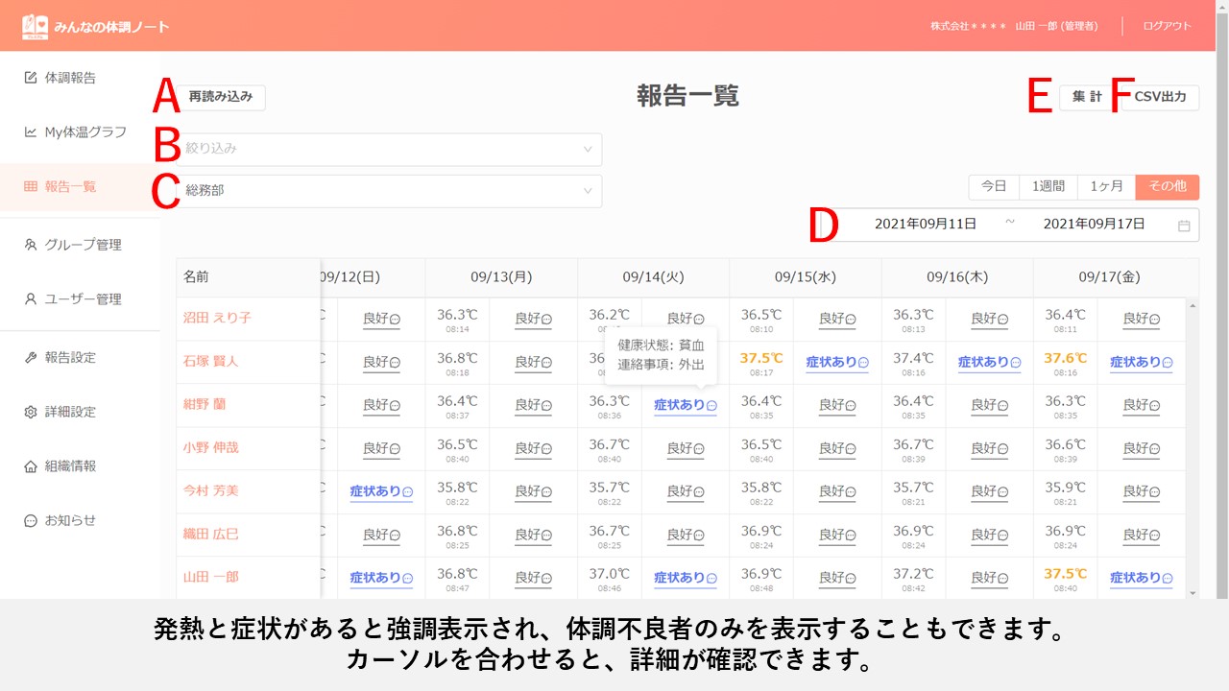1229x691 pixels.
Task: Click the グループ管理 people icon
Action: [x=31, y=245]
